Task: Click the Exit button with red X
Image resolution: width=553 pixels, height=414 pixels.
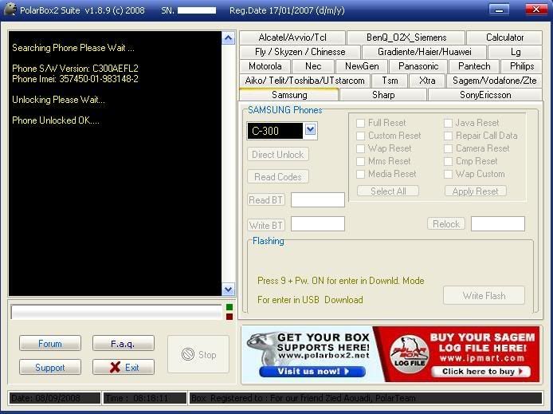Action: click(124, 368)
